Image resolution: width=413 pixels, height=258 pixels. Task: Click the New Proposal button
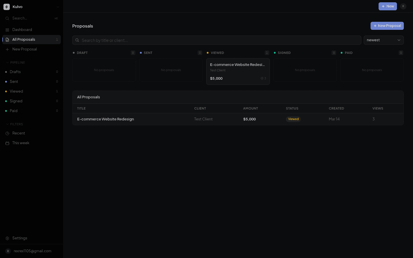387,26
